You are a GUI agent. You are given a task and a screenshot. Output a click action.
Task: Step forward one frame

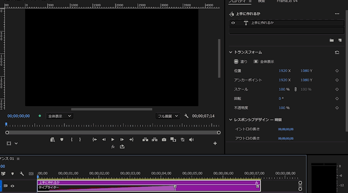[122, 140]
